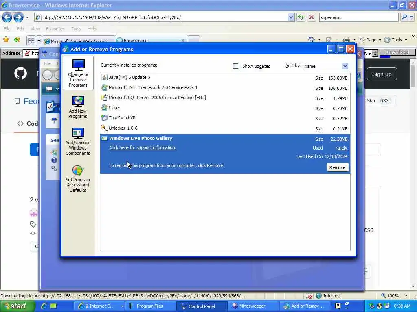Click here for support information link
This screenshot has width=417, height=312.
coord(143,147)
